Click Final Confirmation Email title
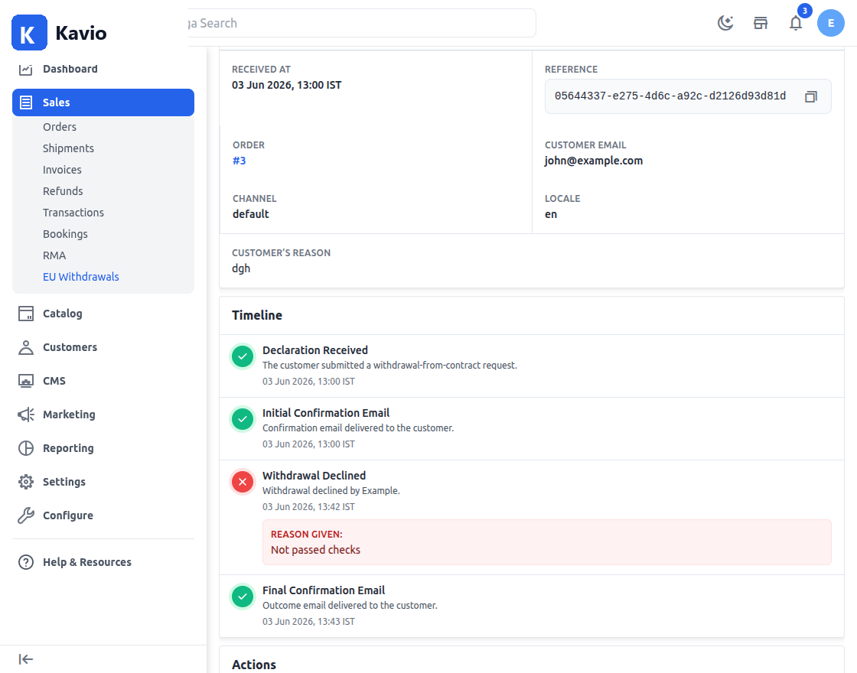 pos(324,590)
